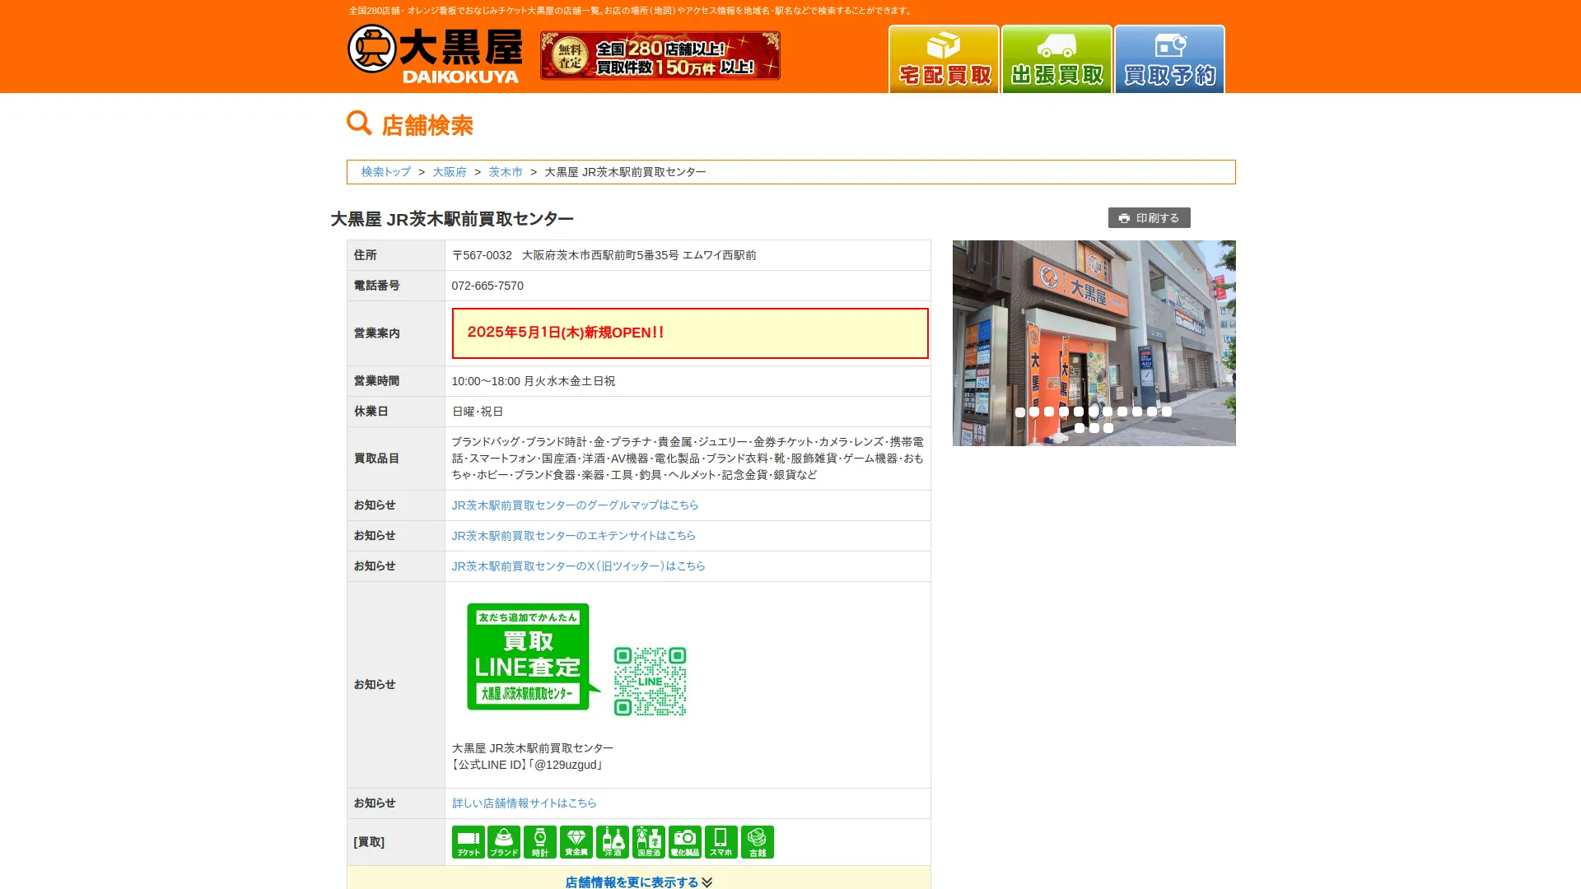Image resolution: width=1581 pixels, height=889 pixels.
Task: Click the 日曜･祝日 closed days text
Action: (478, 412)
